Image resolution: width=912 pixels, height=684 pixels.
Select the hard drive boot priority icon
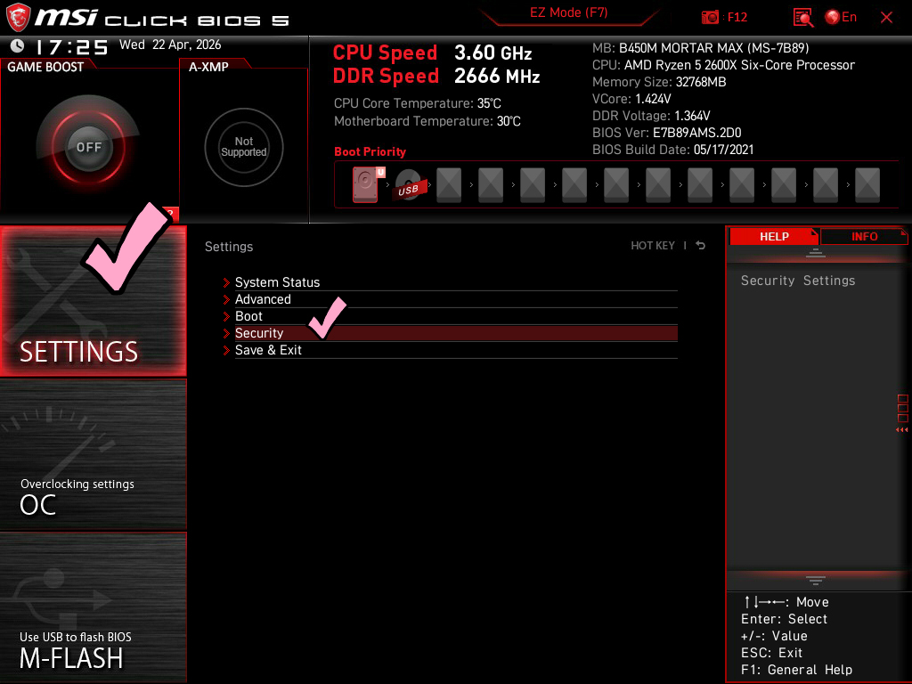click(x=365, y=184)
